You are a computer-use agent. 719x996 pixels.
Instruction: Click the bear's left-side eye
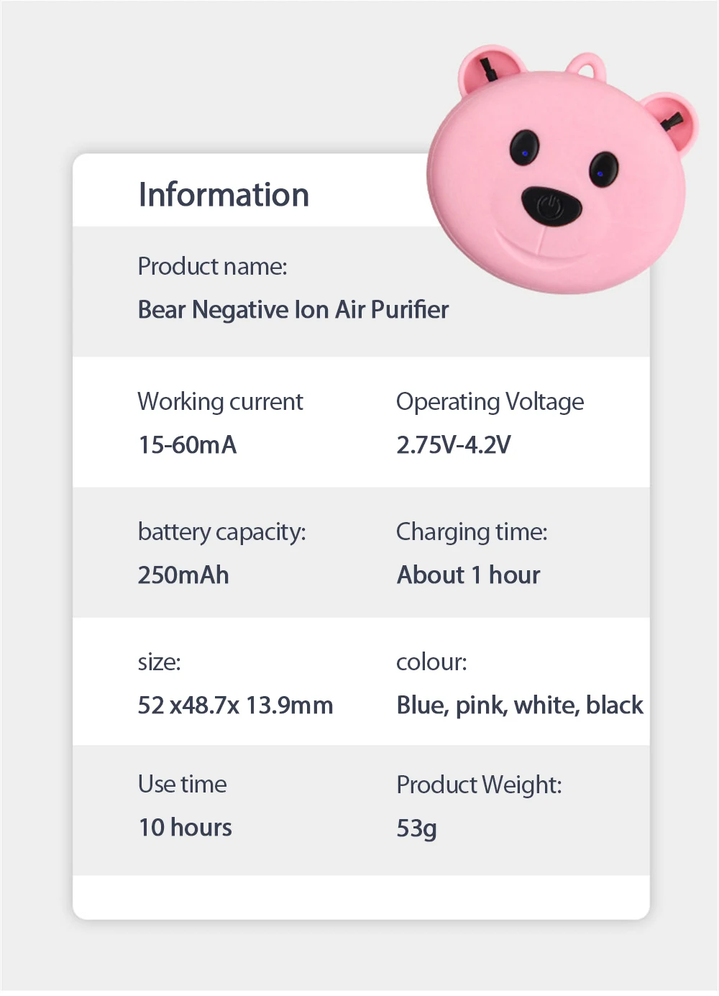click(x=524, y=147)
